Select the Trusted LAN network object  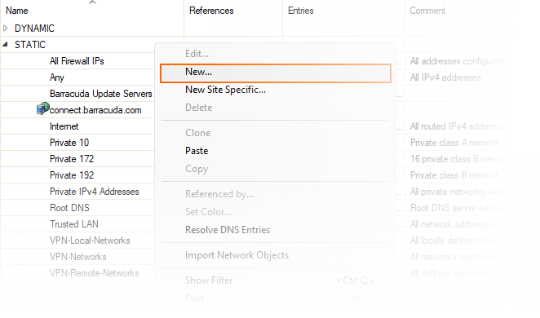click(x=74, y=224)
